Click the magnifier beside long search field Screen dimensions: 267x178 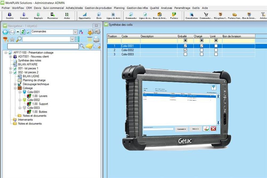(x=82, y=46)
